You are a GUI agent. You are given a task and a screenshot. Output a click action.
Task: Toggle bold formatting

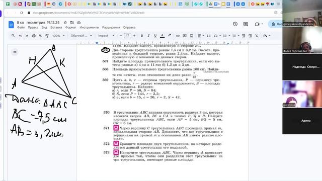(x=142, y=36)
